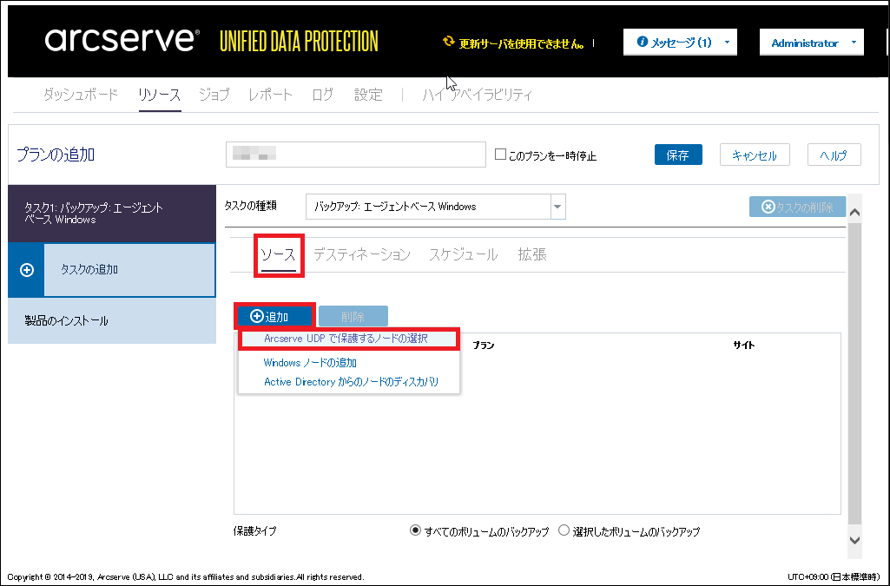Select タスク1: バックアップ エージェントベース Windows
This screenshot has width=890, height=586.
[x=112, y=214]
